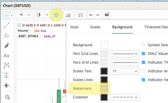Collapse the left toolbar side handle
Screen dimensions: 168x103
(x=15, y=87)
